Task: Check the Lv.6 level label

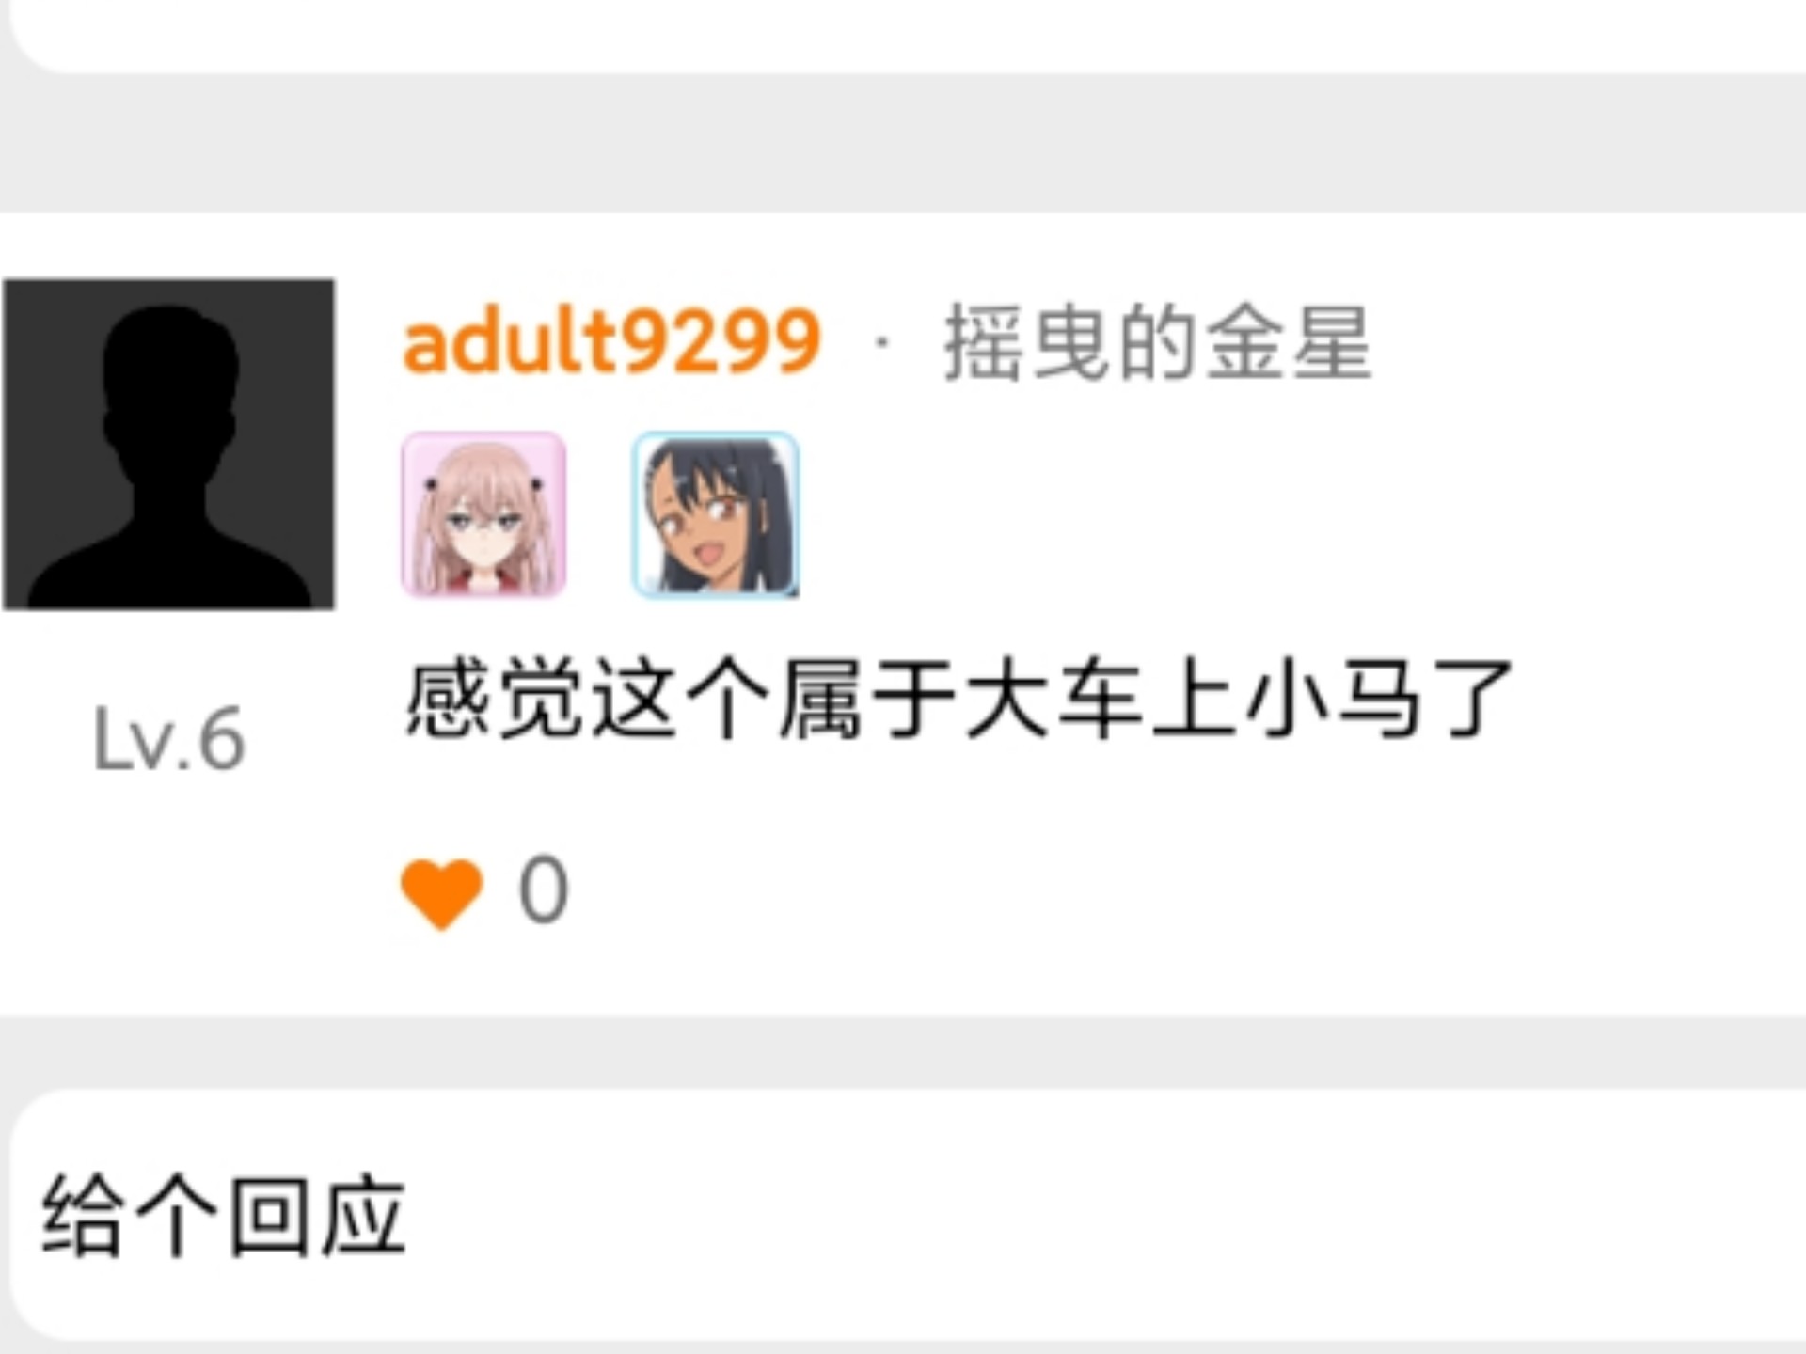Action: tap(169, 739)
